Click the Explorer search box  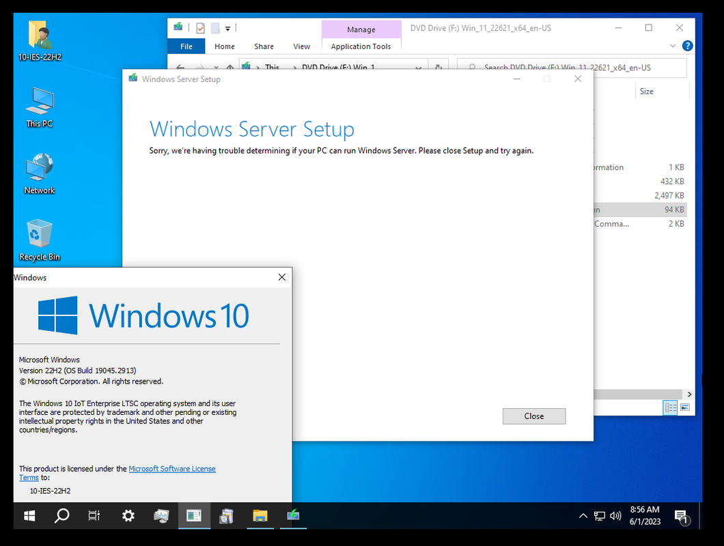tap(572, 68)
